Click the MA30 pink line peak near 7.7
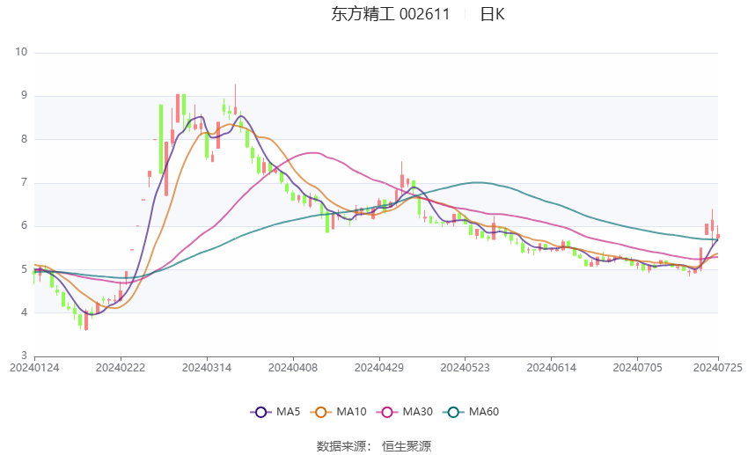The image size is (748, 455). pos(312,152)
